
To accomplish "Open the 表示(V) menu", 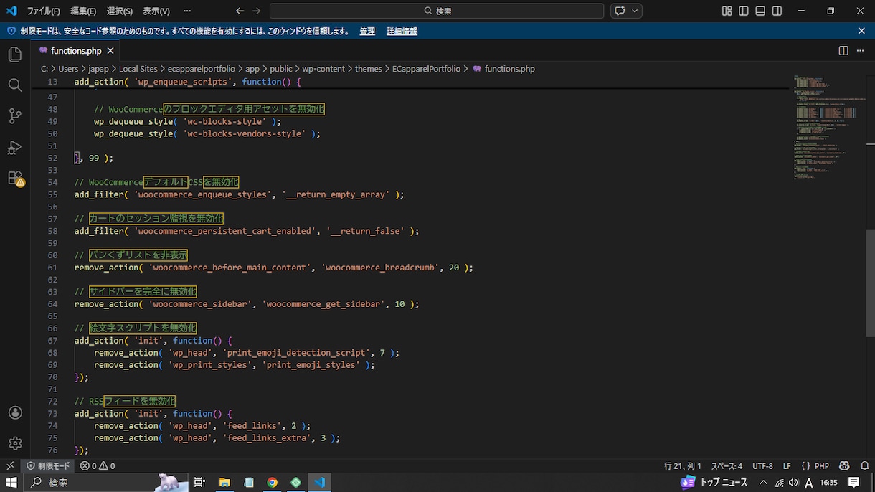I will 156,11.
